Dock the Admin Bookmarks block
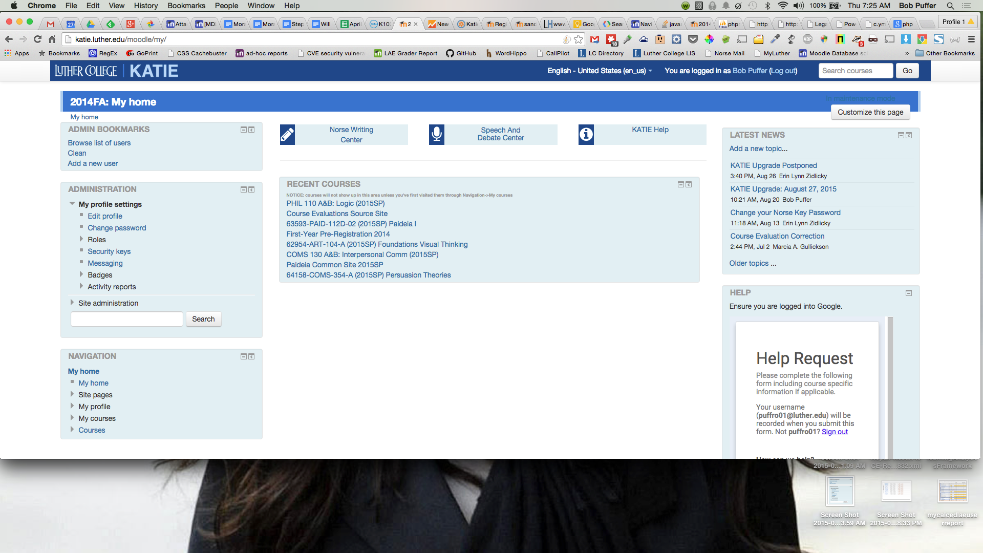Image resolution: width=983 pixels, height=553 pixels. 251,130
